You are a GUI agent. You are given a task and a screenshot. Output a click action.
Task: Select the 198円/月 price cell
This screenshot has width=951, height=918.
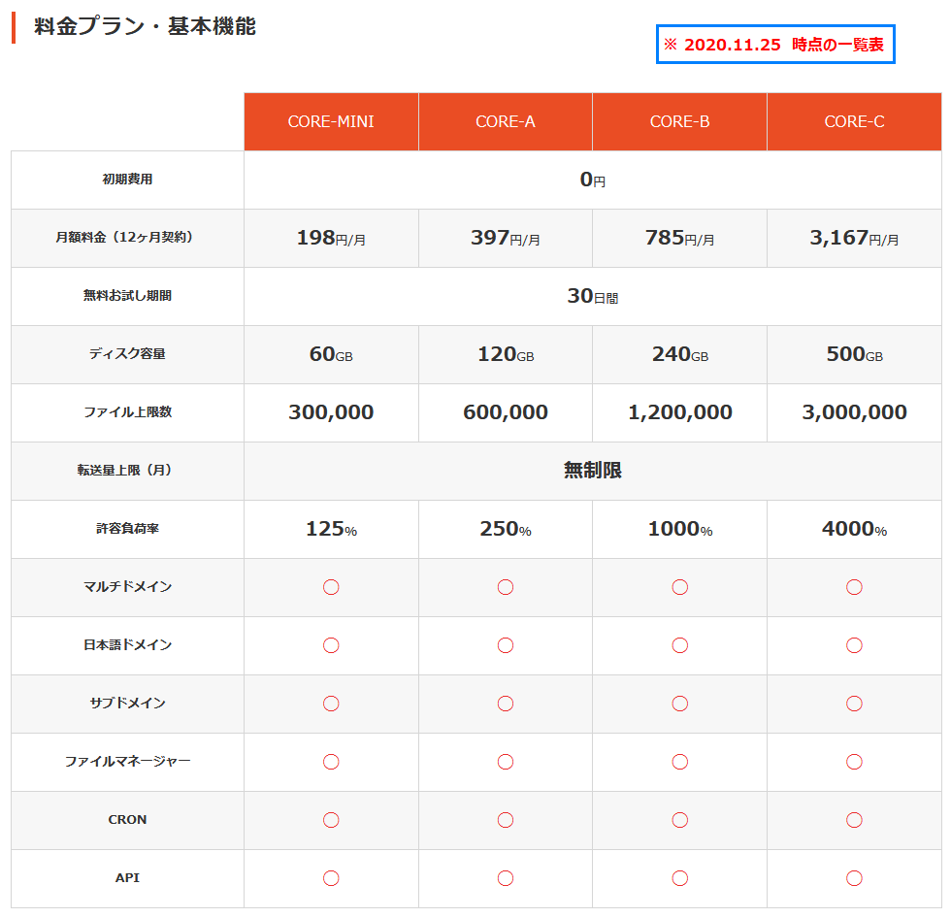[331, 238]
